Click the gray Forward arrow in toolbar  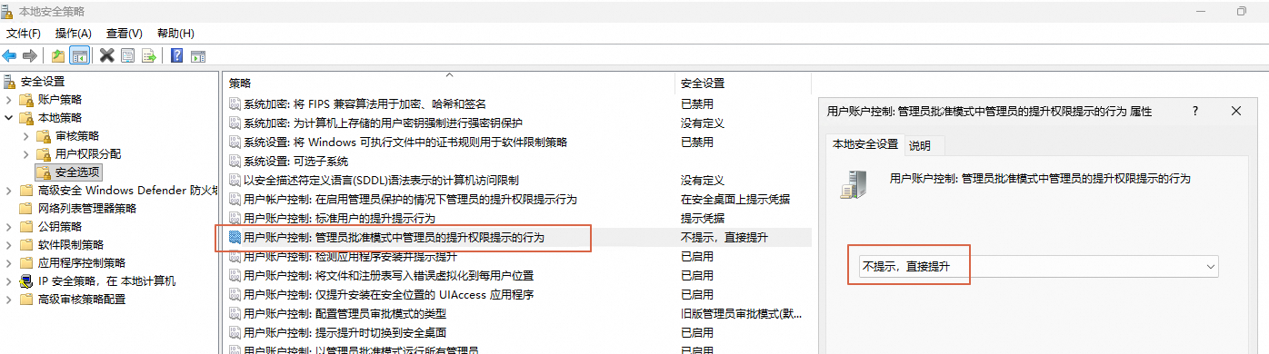point(30,55)
